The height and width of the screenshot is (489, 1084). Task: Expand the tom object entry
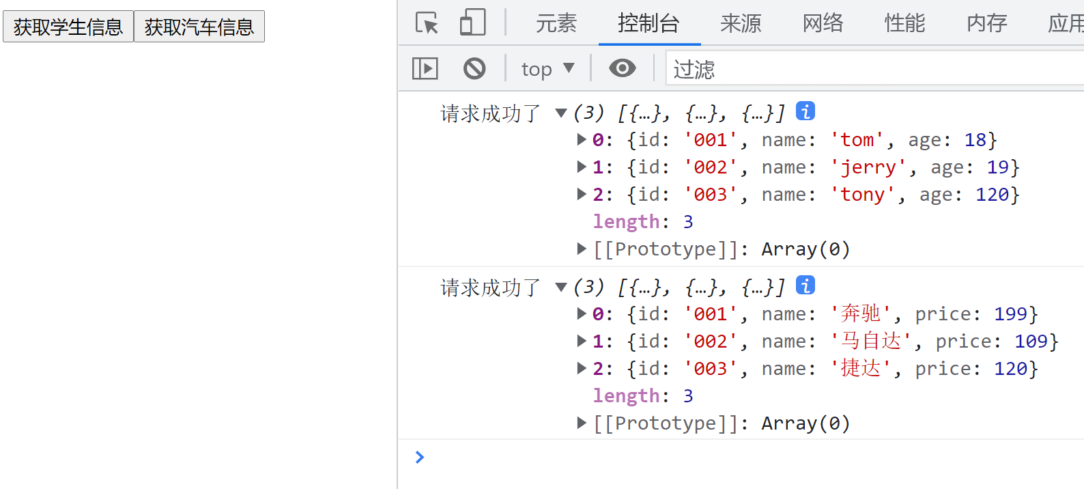pos(582,139)
